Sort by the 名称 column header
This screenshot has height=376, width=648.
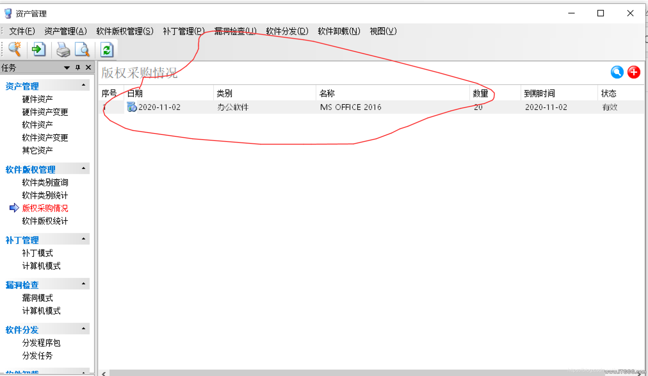(x=393, y=93)
